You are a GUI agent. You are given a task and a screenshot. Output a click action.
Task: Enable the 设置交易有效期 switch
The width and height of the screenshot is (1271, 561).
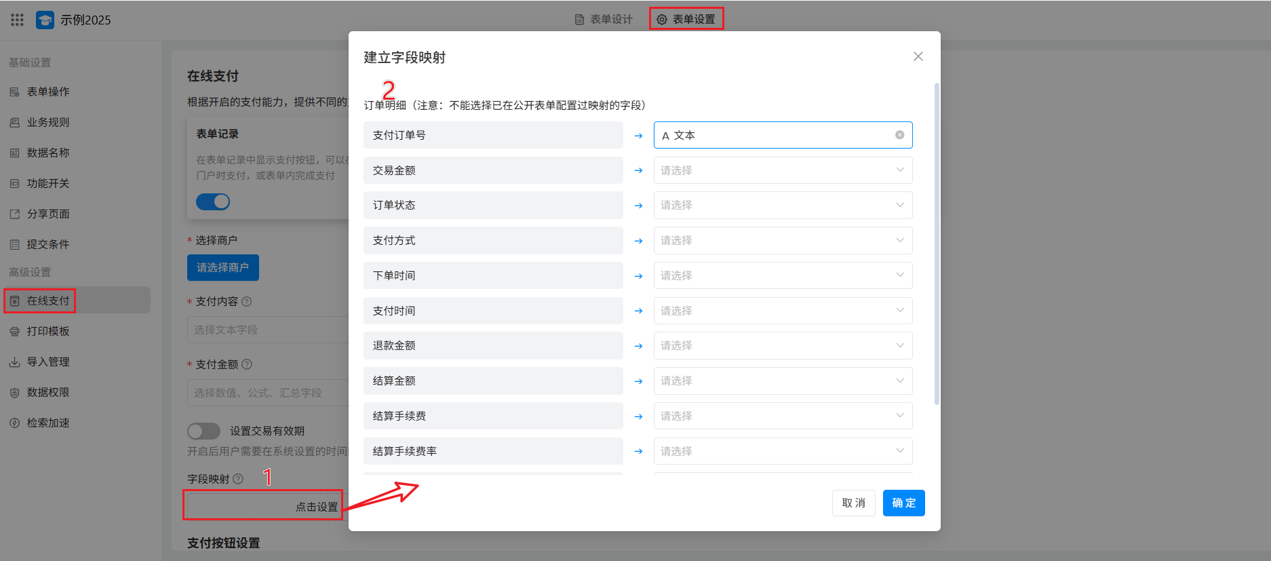[203, 431]
